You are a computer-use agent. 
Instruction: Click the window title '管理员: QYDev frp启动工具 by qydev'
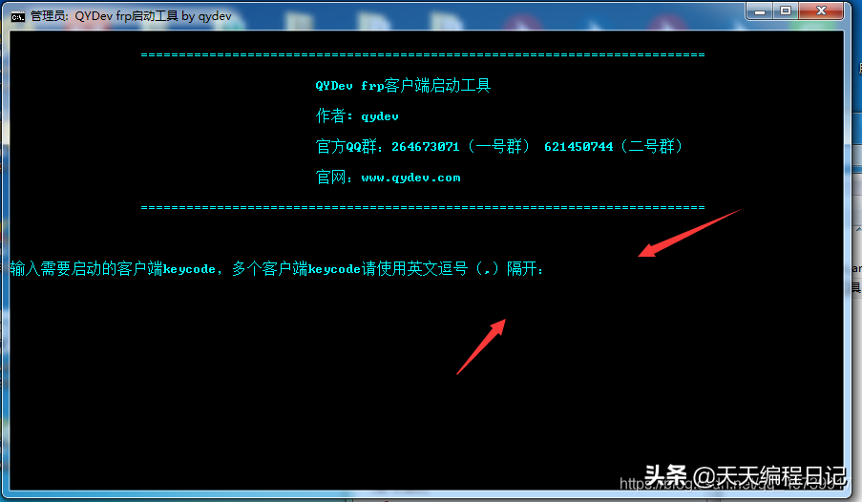[131, 16]
